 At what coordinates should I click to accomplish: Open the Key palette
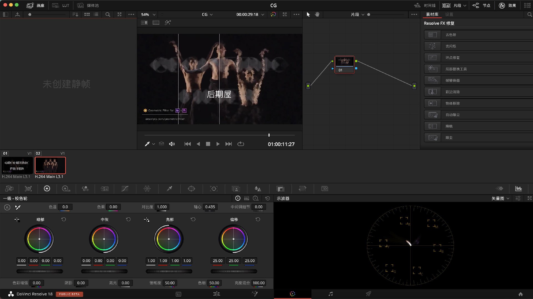coord(280,189)
